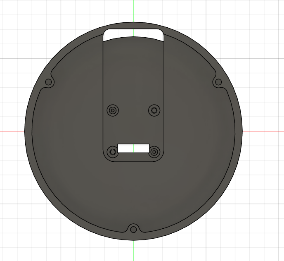Viewport: 284px width, 261px height.
Task: Select the bracket's right vertical edge
Action: point(164,91)
